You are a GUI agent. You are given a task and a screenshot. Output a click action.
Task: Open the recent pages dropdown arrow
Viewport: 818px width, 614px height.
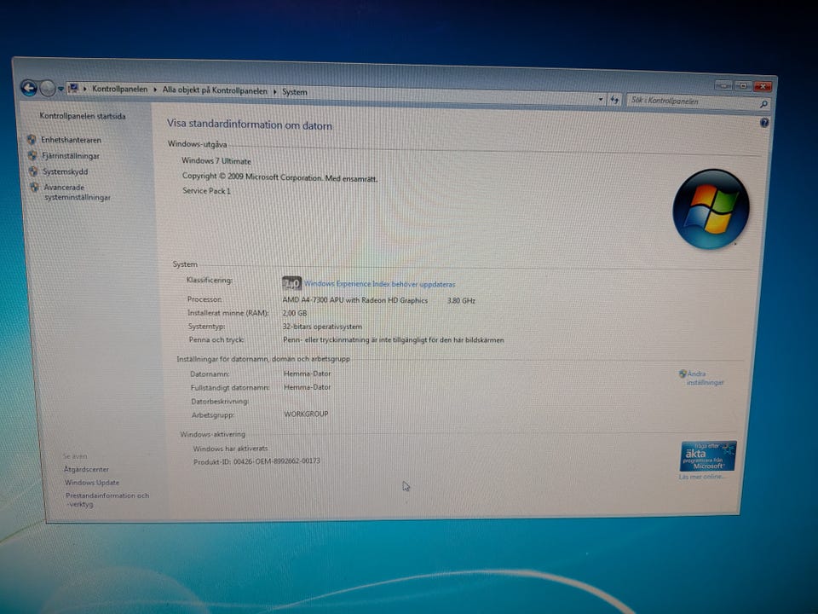tap(60, 89)
